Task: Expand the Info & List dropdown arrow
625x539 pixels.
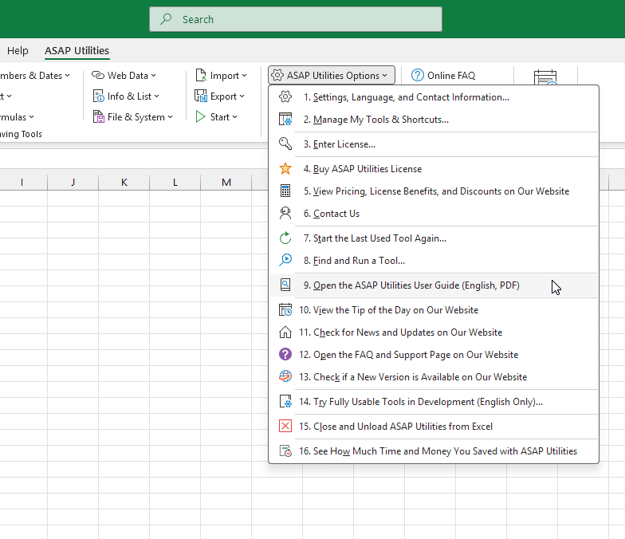Action: 156,96
